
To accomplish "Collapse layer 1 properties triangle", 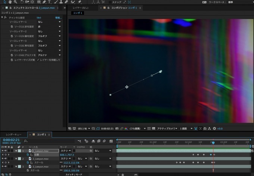I will click(x=16, y=151).
